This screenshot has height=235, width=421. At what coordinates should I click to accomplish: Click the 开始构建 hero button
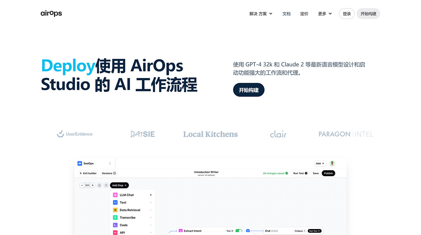249,90
